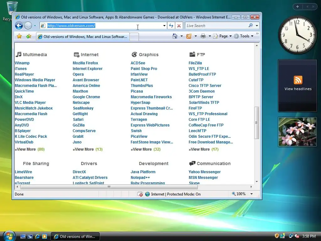Click the 3:58 PM taskbar clock
Screen dimensions: 321x241
tap(309, 236)
